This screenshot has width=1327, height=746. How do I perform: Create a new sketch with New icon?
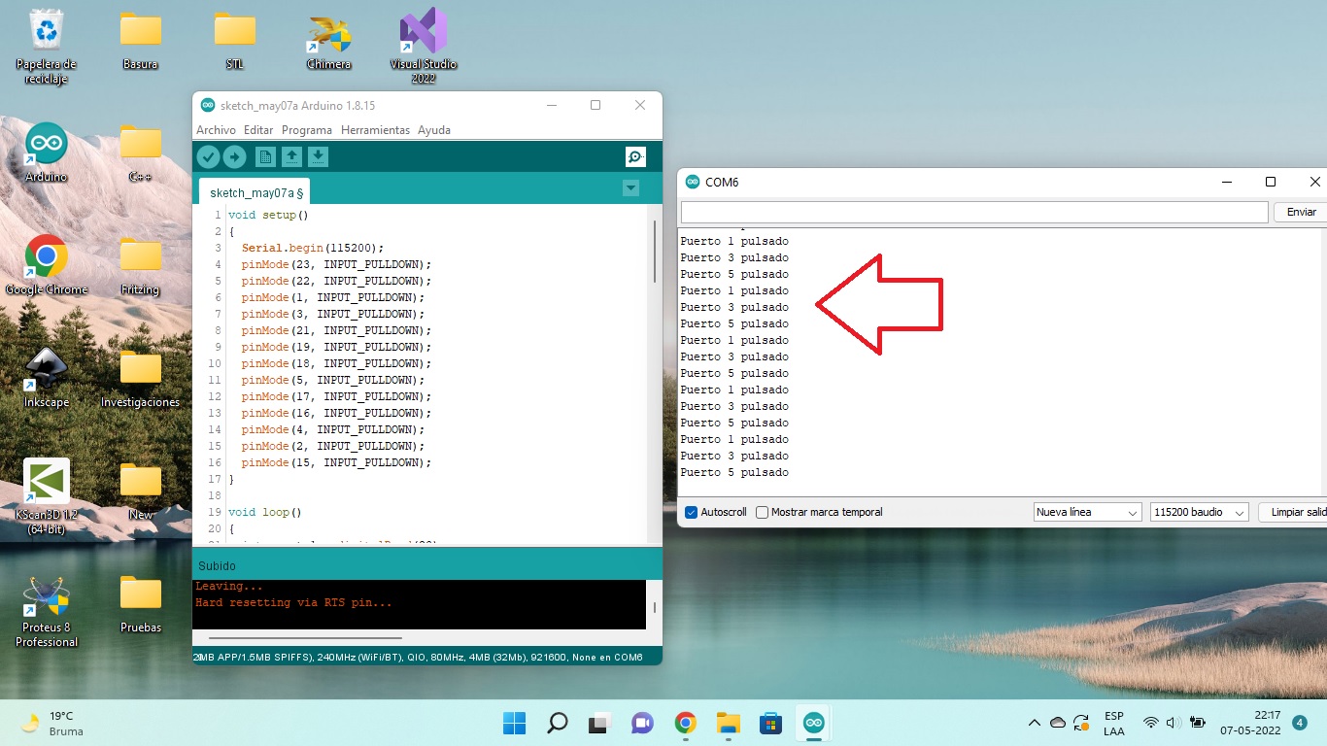point(265,156)
